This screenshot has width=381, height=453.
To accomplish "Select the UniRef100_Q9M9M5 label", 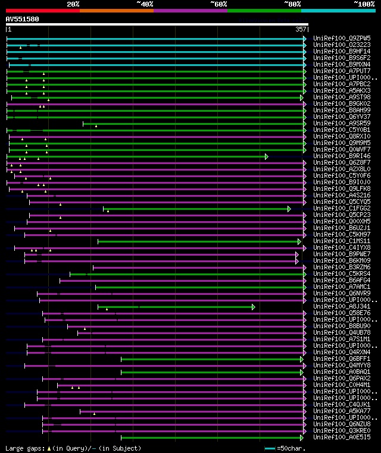I will point(342,143).
